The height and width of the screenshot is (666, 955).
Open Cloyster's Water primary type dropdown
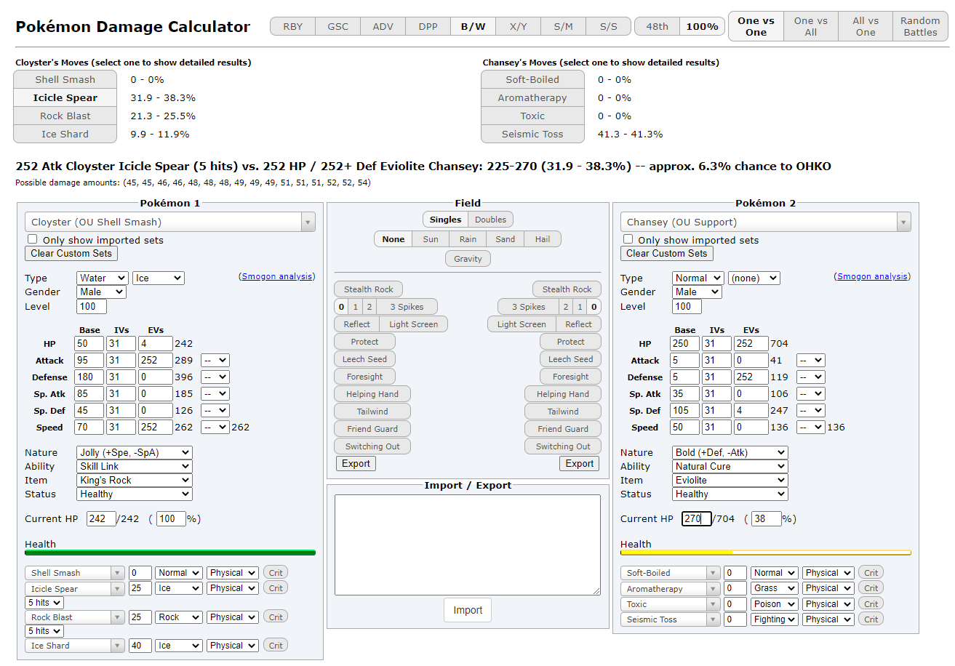pos(103,278)
